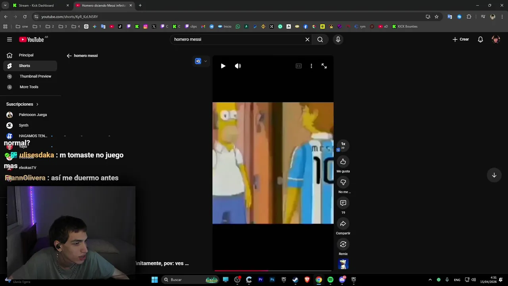Seek in the short's red progress bar
508x286 pixels.
coord(273,271)
